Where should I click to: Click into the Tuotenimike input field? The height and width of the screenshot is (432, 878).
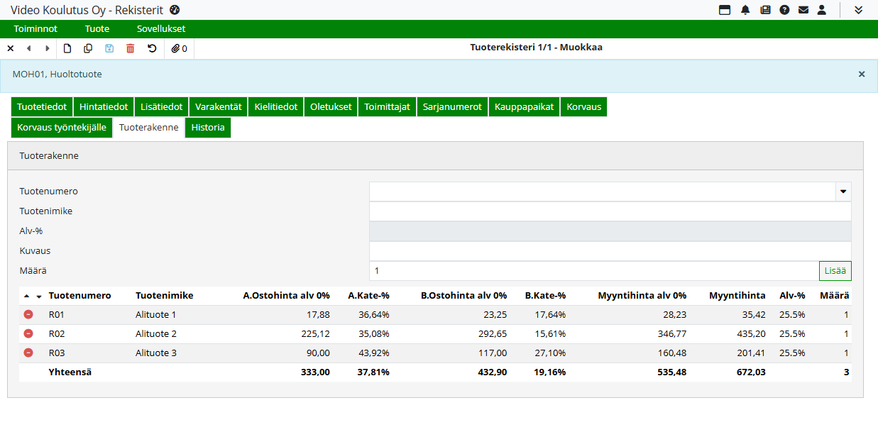click(x=610, y=211)
